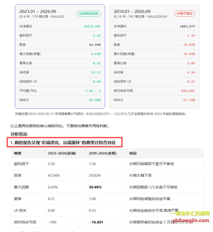Click the bold 36.69% table cell

pos(95,187)
